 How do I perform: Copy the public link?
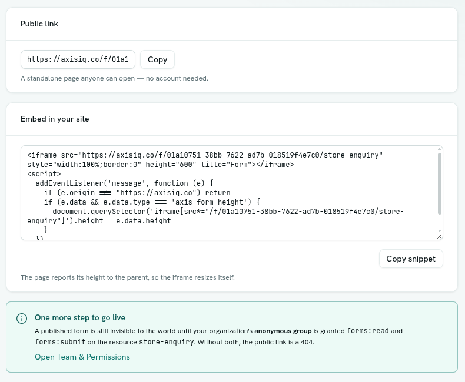tap(158, 59)
